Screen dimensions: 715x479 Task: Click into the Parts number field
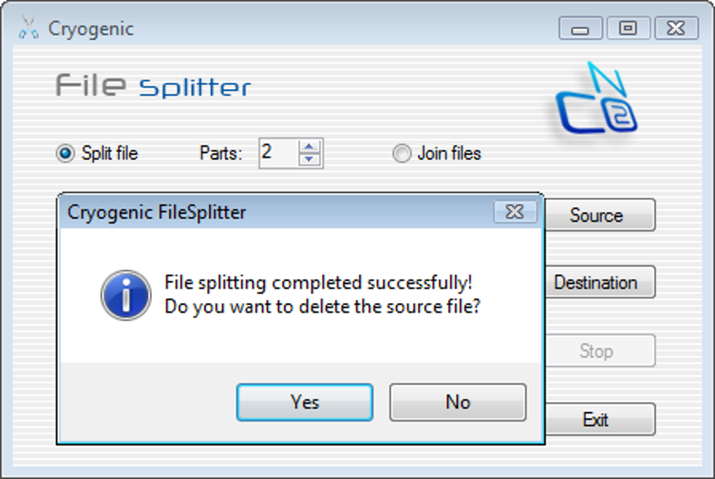[278, 153]
